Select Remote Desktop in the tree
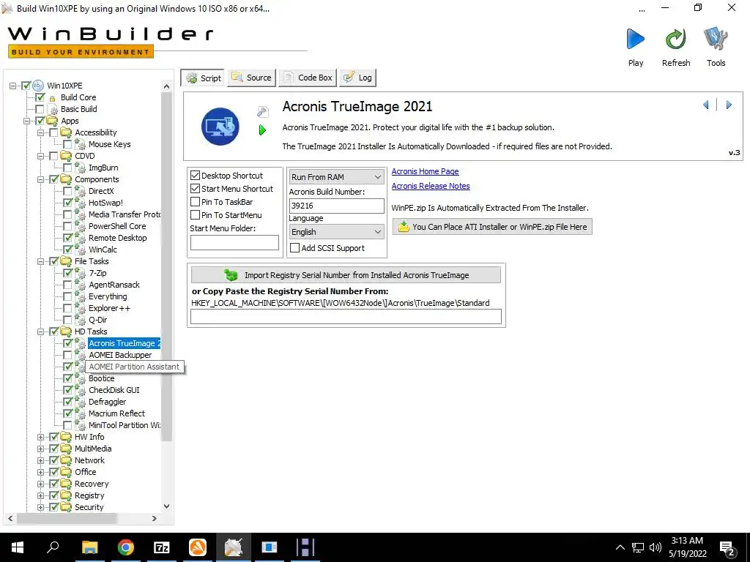Screen dimensions: 750x562 (x=118, y=238)
